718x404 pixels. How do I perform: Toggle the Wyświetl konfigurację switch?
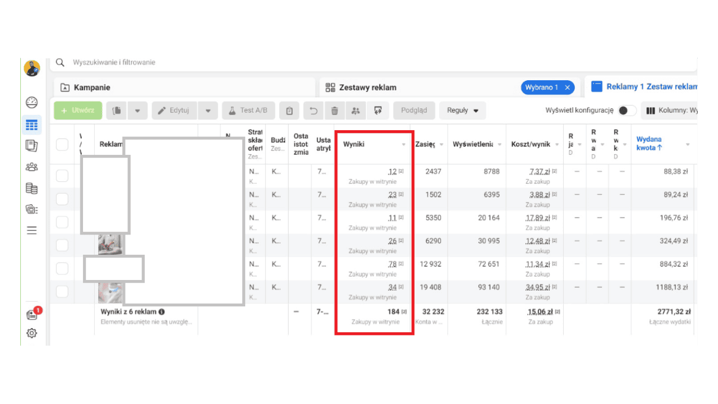tap(627, 111)
